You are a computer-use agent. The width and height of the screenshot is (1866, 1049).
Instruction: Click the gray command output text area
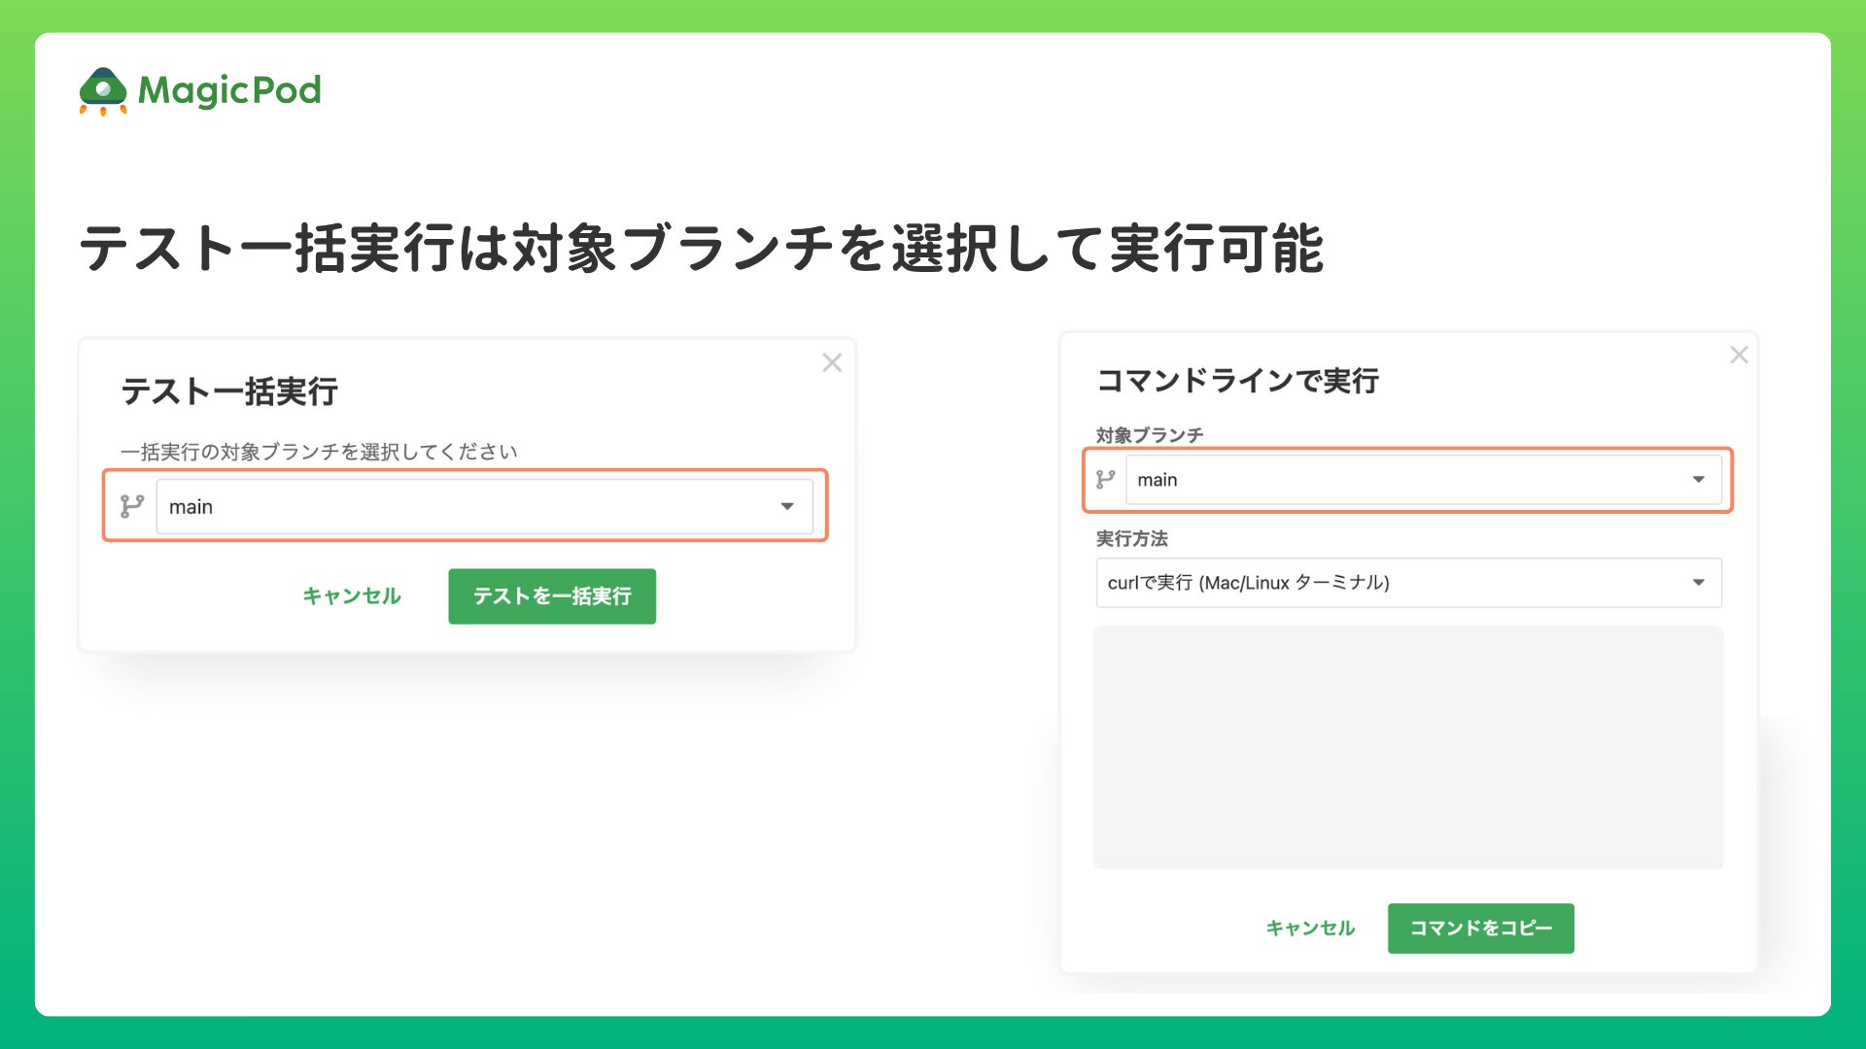(1407, 747)
